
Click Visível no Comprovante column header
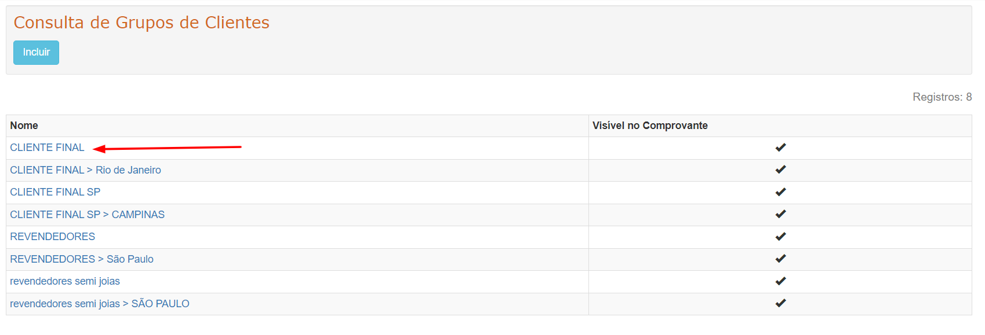(x=649, y=126)
